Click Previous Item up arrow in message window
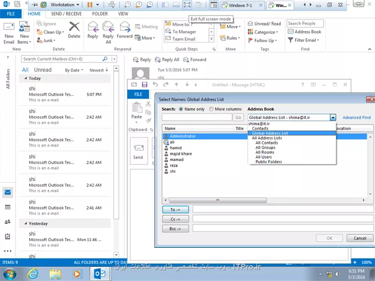The height and width of the screenshot is (281, 375). point(176,85)
